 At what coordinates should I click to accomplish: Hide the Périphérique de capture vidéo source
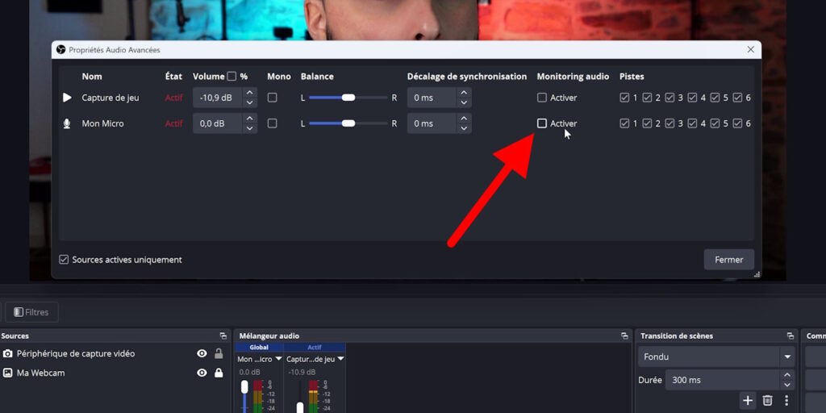[x=202, y=353]
